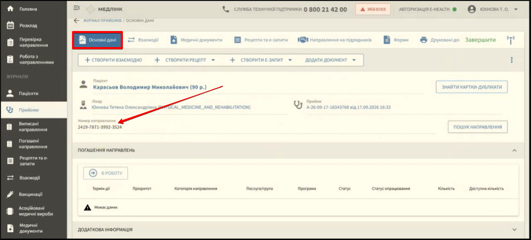Open Погашені направлення icon
531x240 pixels.
10,144
